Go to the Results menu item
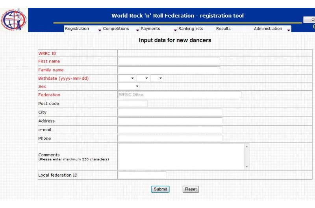Screen dimensions: 315x208 tap(223, 29)
